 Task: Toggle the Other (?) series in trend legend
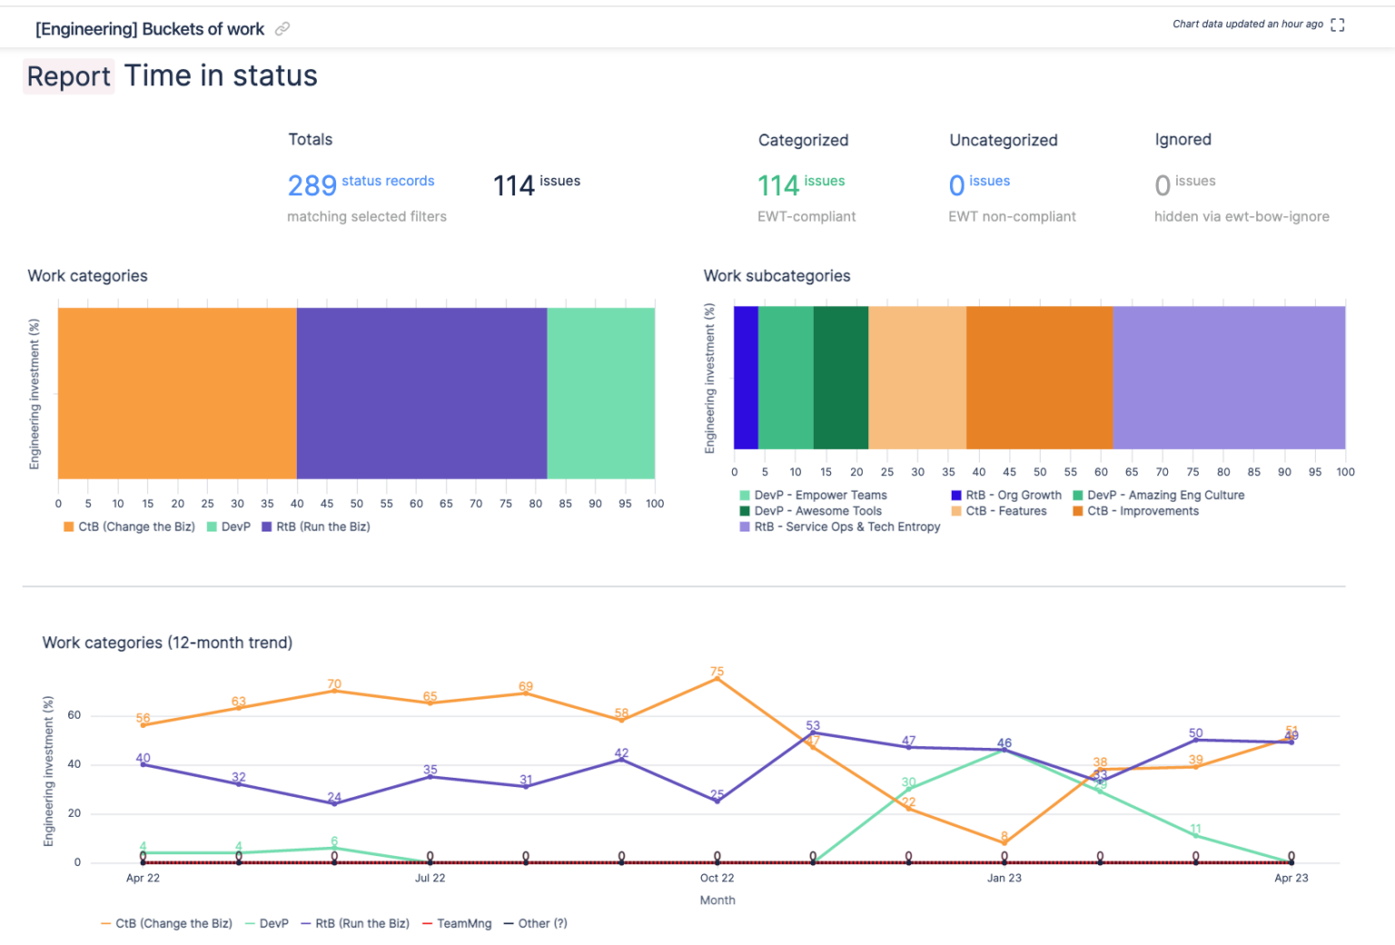point(542,923)
